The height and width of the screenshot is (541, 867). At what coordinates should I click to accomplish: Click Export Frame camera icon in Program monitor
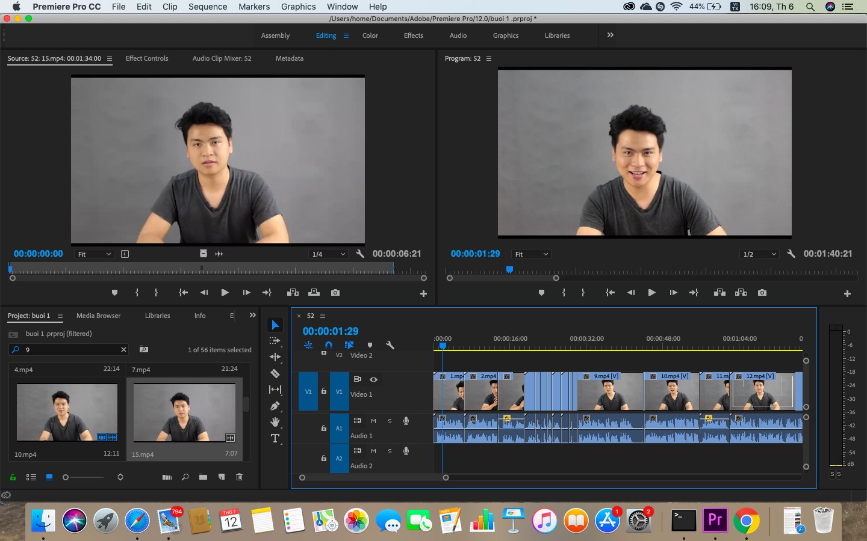(762, 293)
